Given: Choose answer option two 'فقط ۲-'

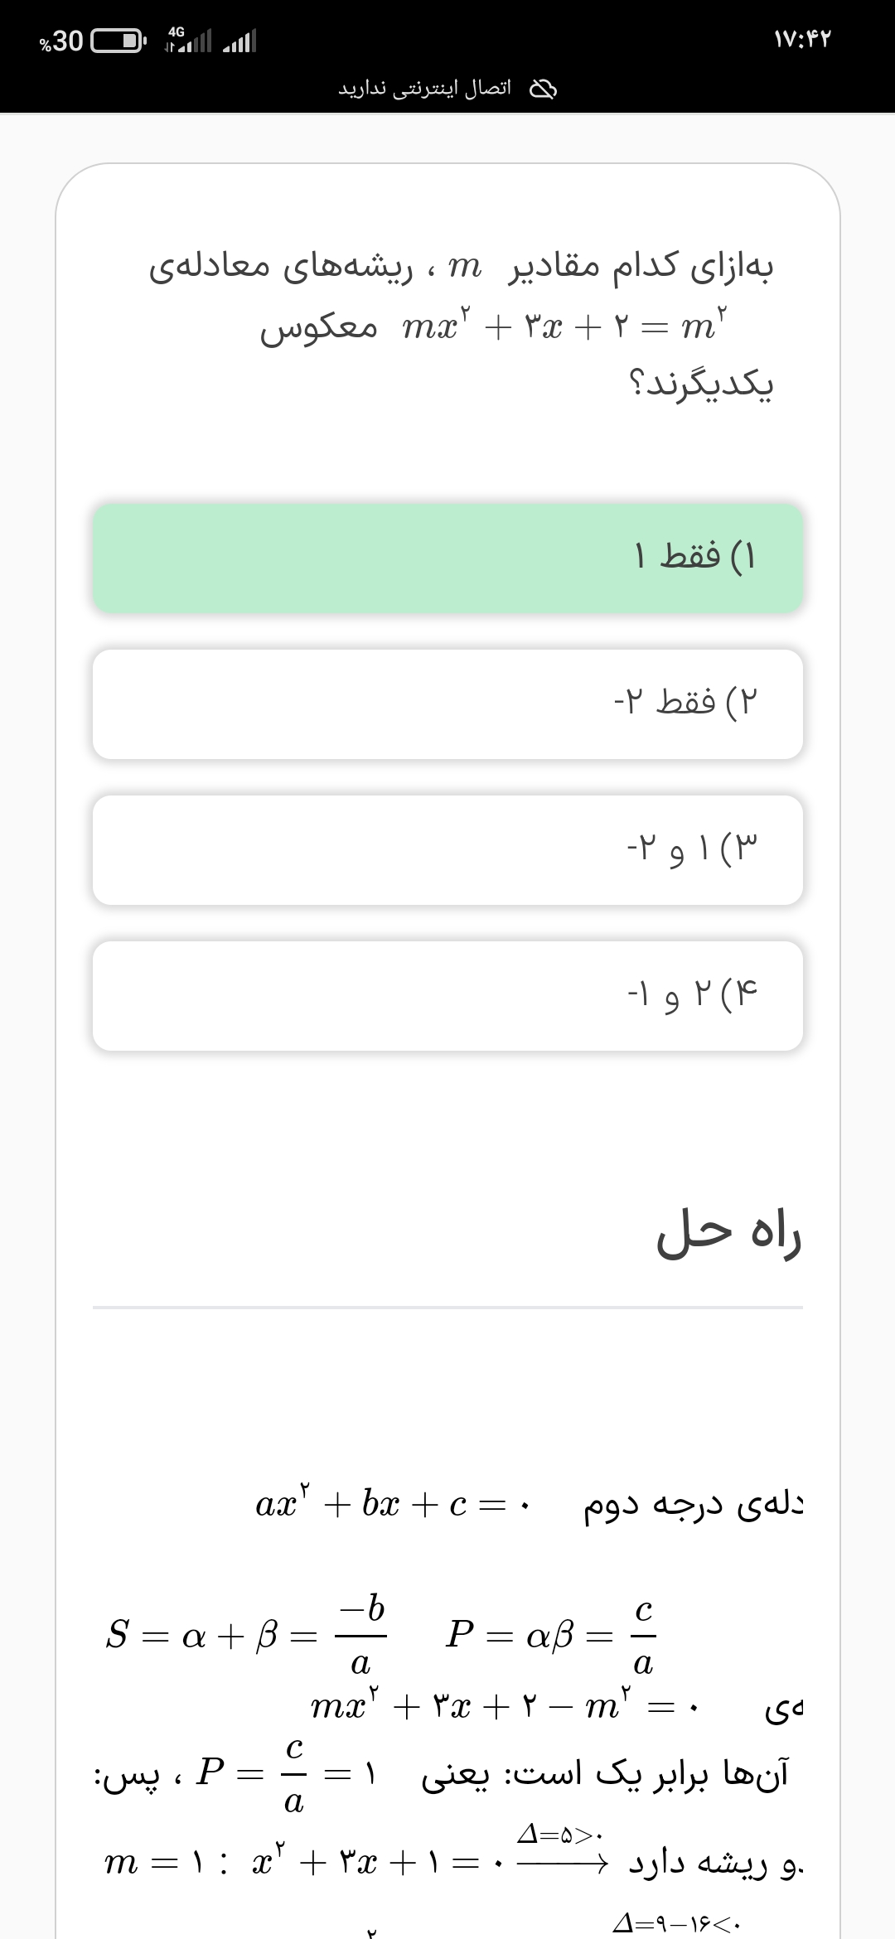Looking at the screenshot, I should coord(447,704).
